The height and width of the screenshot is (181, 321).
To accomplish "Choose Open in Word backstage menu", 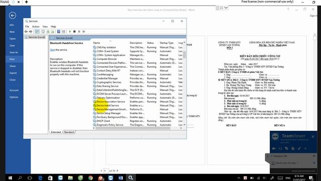I will pos(12,39).
